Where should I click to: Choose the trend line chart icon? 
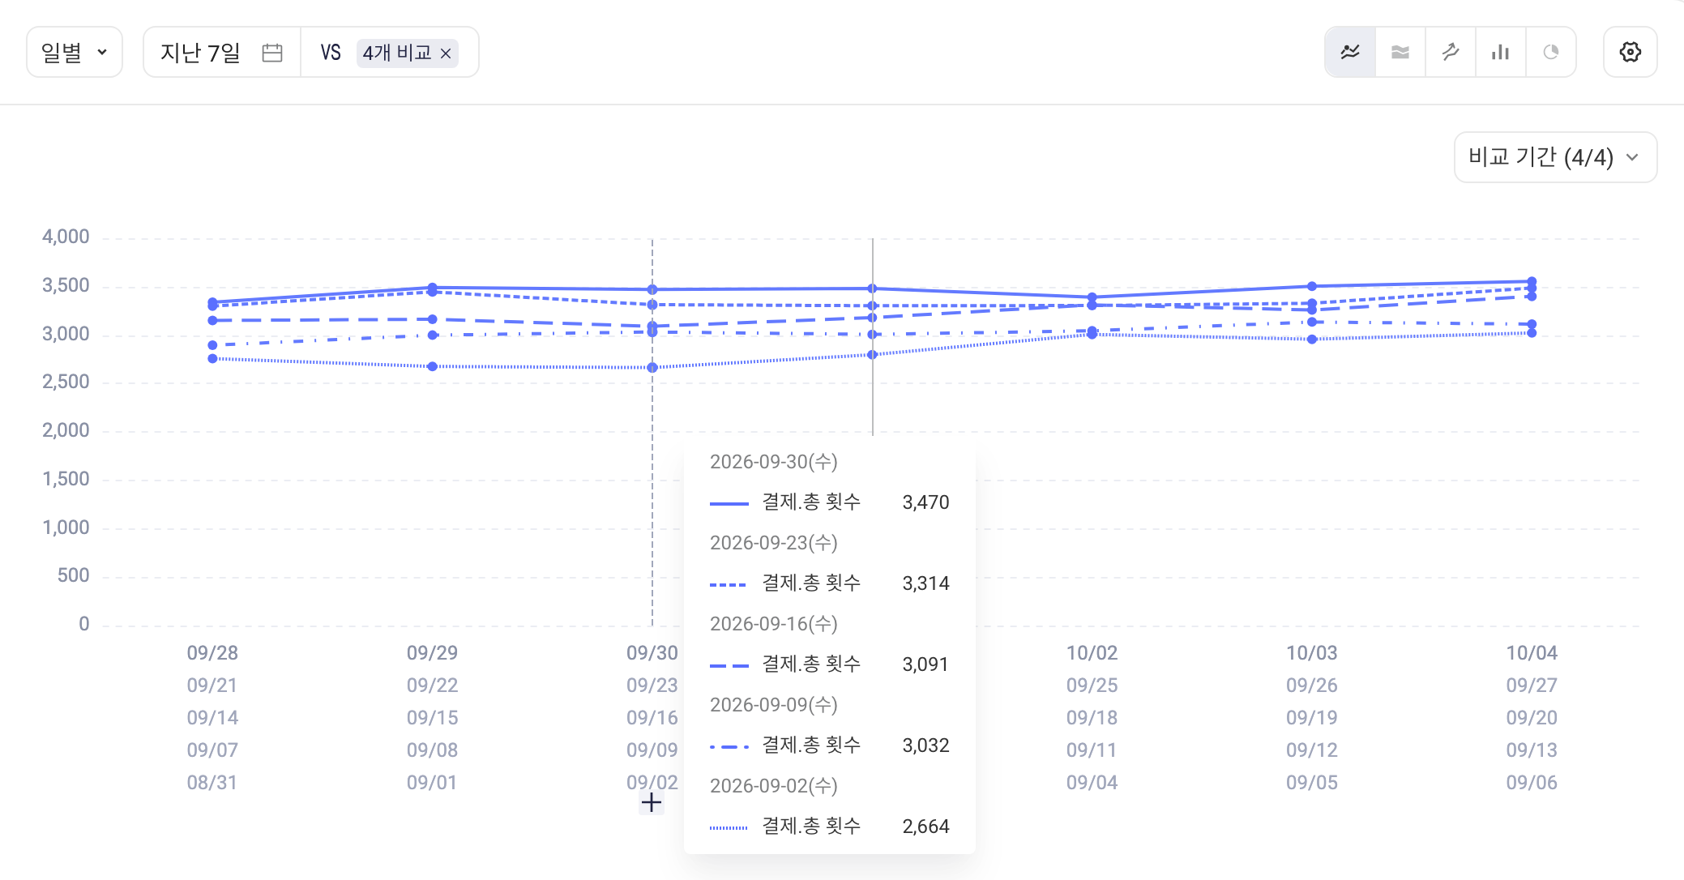click(1451, 52)
